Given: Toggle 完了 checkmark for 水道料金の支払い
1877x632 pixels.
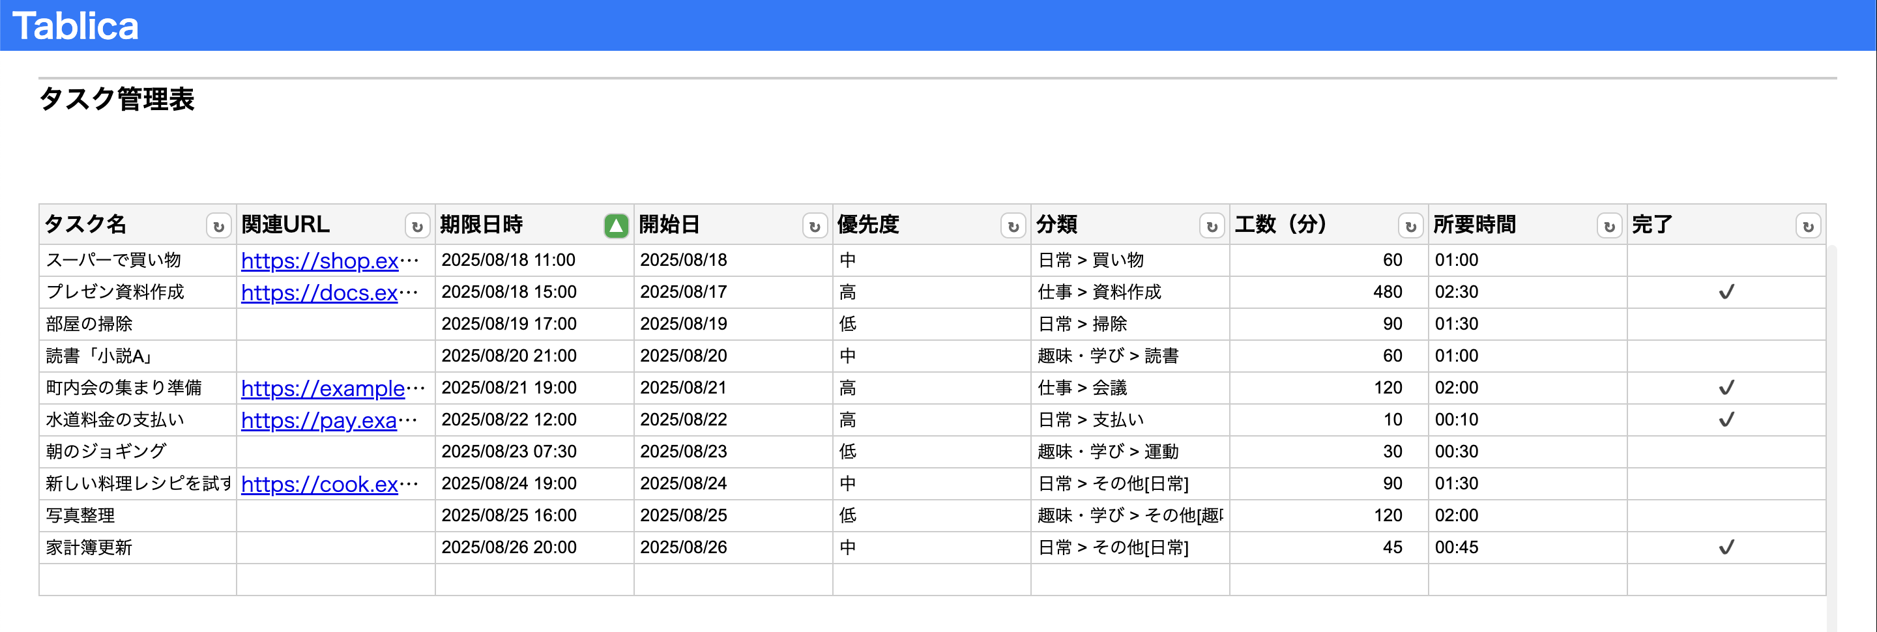Looking at the screenshot, I should coord(1726,420).
